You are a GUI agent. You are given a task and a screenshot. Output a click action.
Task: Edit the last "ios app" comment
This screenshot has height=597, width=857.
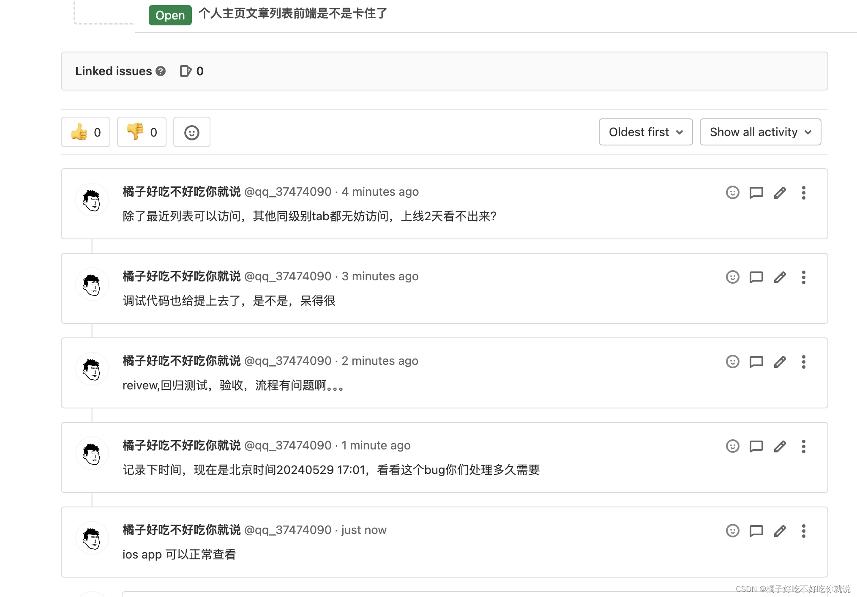780,531
